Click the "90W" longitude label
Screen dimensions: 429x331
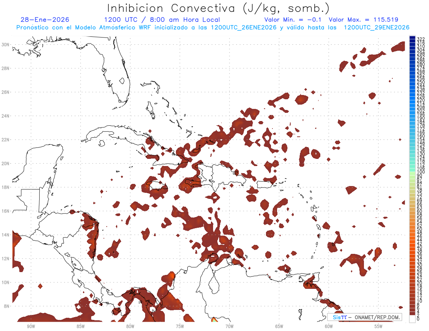(x=31, y=326)
